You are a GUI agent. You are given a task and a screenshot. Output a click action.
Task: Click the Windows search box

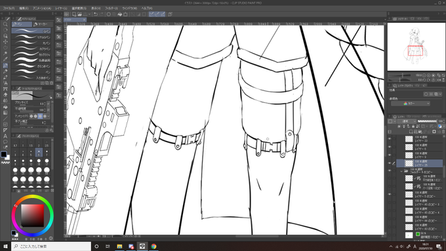[51, 246]
